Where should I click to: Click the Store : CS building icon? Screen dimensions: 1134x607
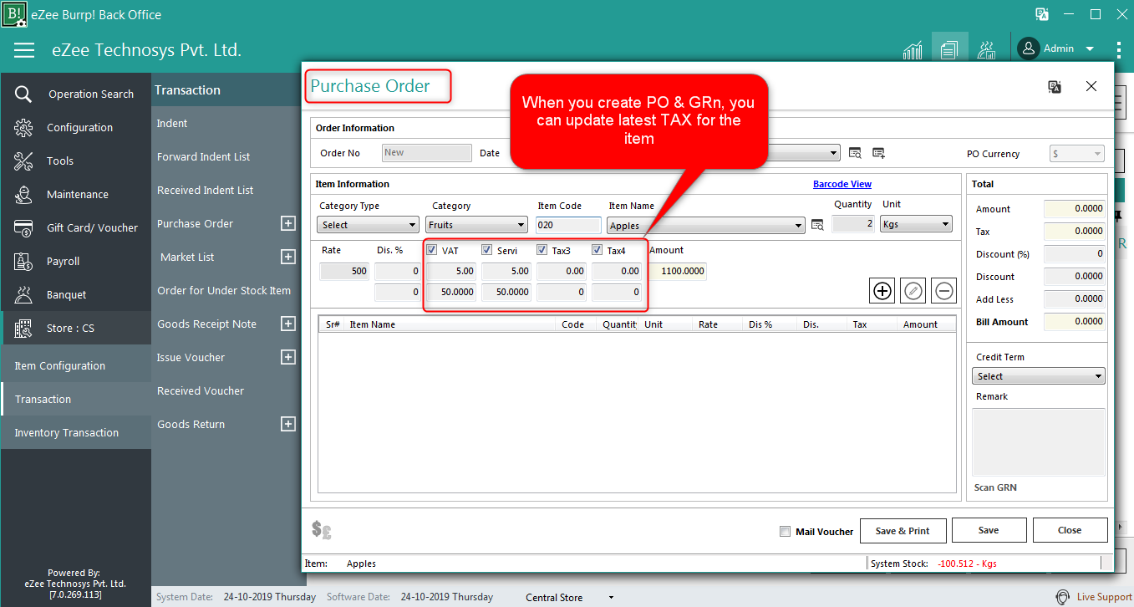[x=23, y=328]
